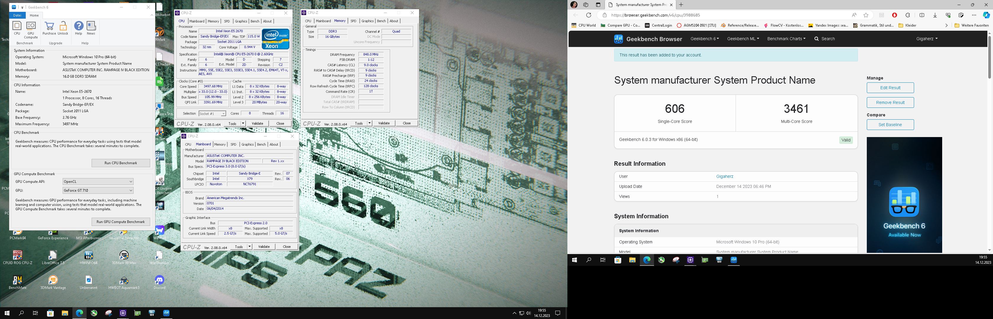This screenshot has height=319, width=993.
Task: Show hidden bookmarks with overflow chevron
Action: pos(946,25)
